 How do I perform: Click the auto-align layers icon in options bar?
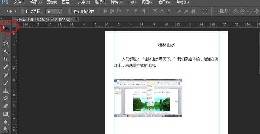pyautogui.click(x=205, y=12)
